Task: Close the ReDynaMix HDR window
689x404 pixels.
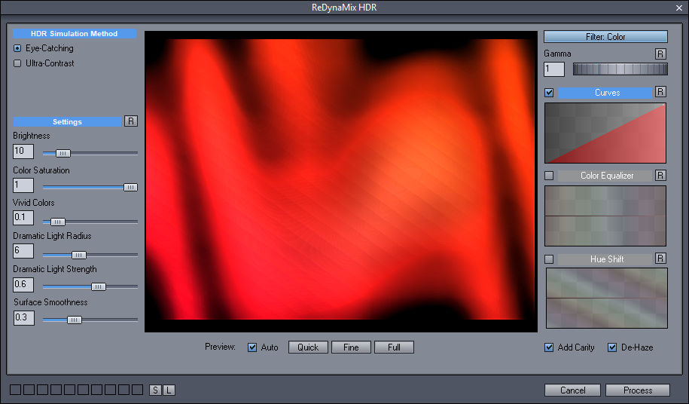Action: click(679, 8)
